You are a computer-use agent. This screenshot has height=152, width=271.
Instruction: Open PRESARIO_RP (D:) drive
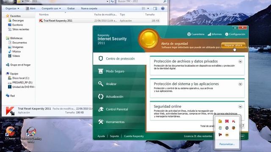tap(22, 83)
